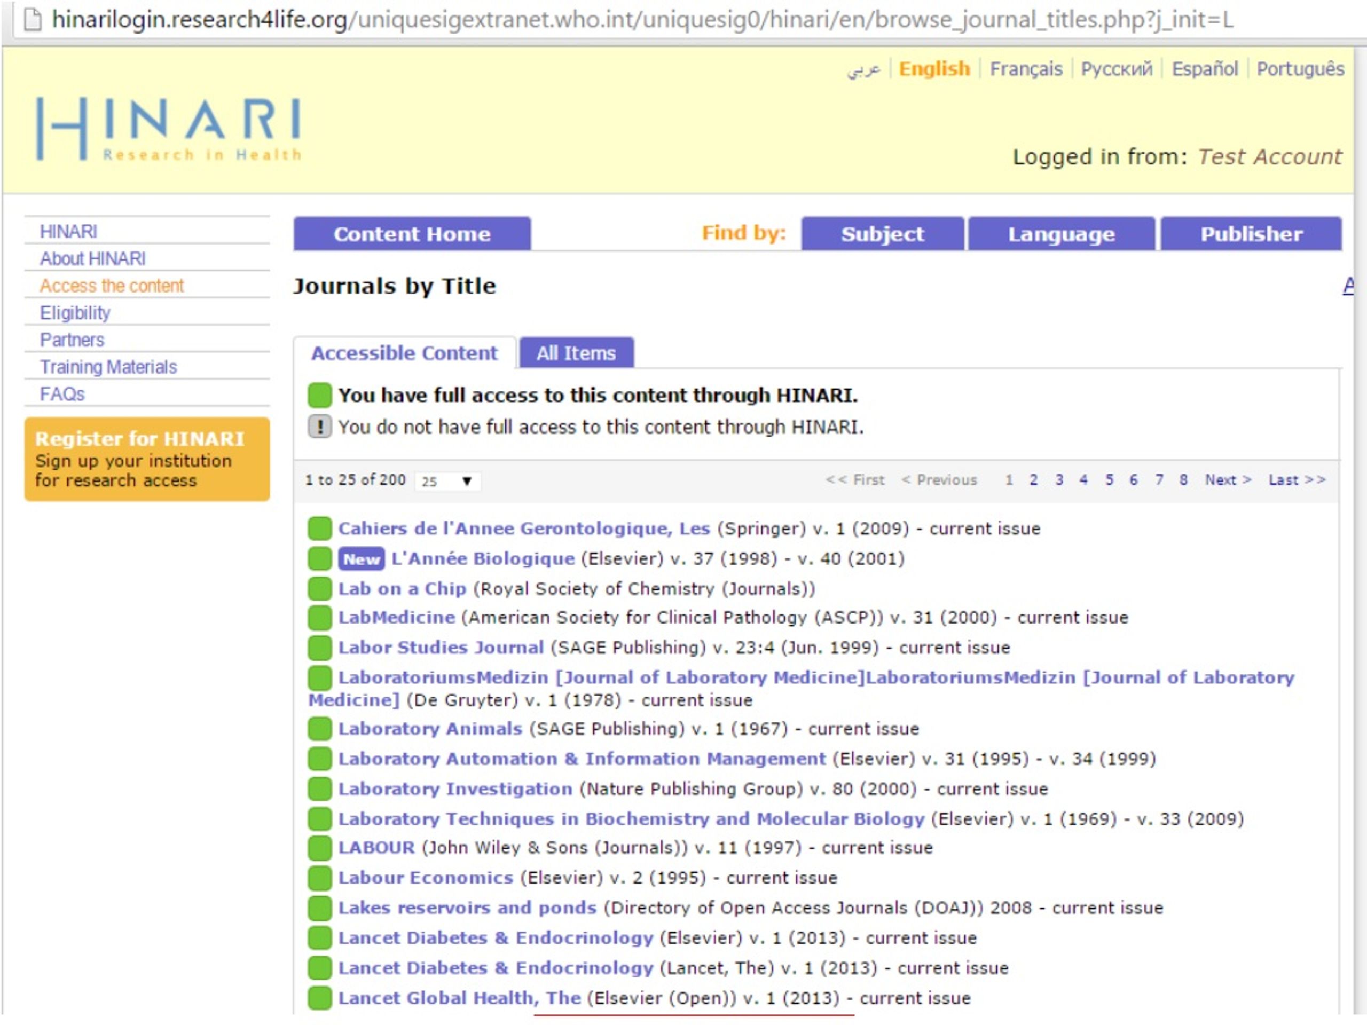Open Laboratory Techniques in Biochemistry journal link
Image resolution: width=1367 pixels, height=1025 pixels.
coord(631,819)
